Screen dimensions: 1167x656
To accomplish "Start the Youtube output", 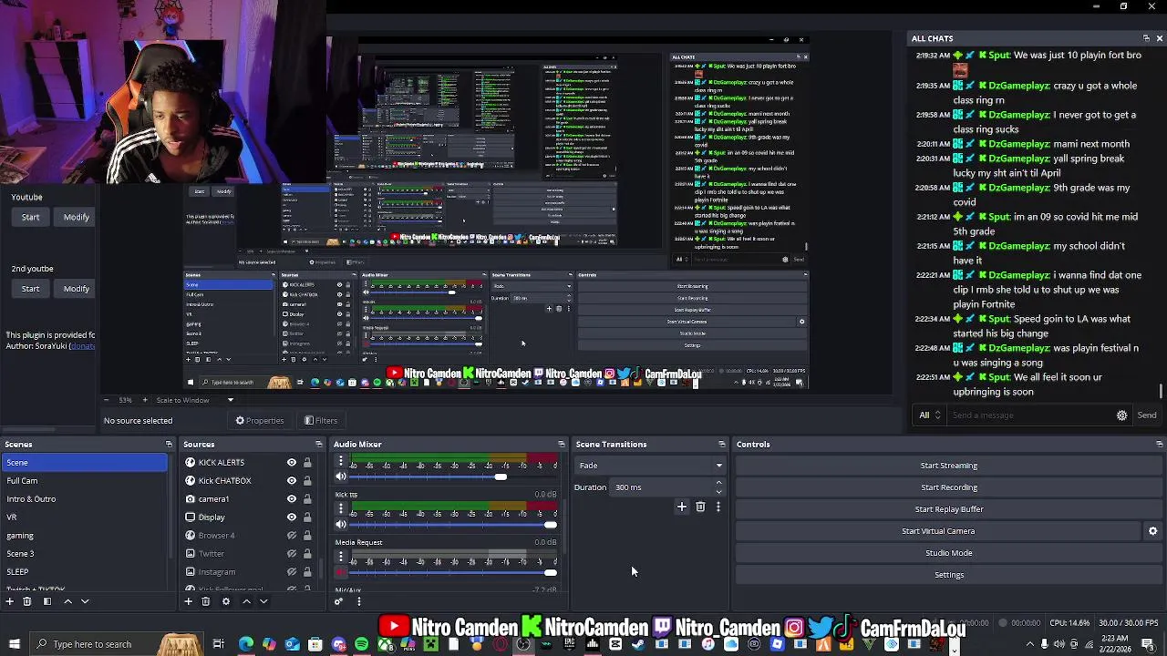I will pos(30,218).
